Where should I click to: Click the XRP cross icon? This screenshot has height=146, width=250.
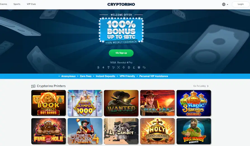pyautogui.click(x=118, y=68)
